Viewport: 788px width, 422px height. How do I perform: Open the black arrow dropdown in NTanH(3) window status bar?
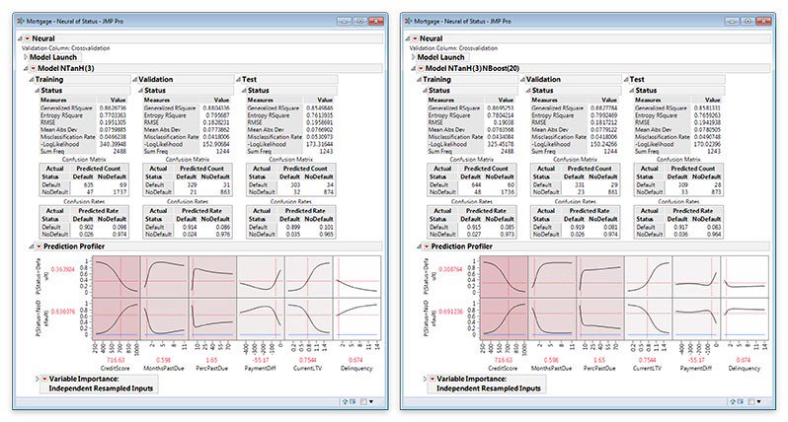click(371, 401)
